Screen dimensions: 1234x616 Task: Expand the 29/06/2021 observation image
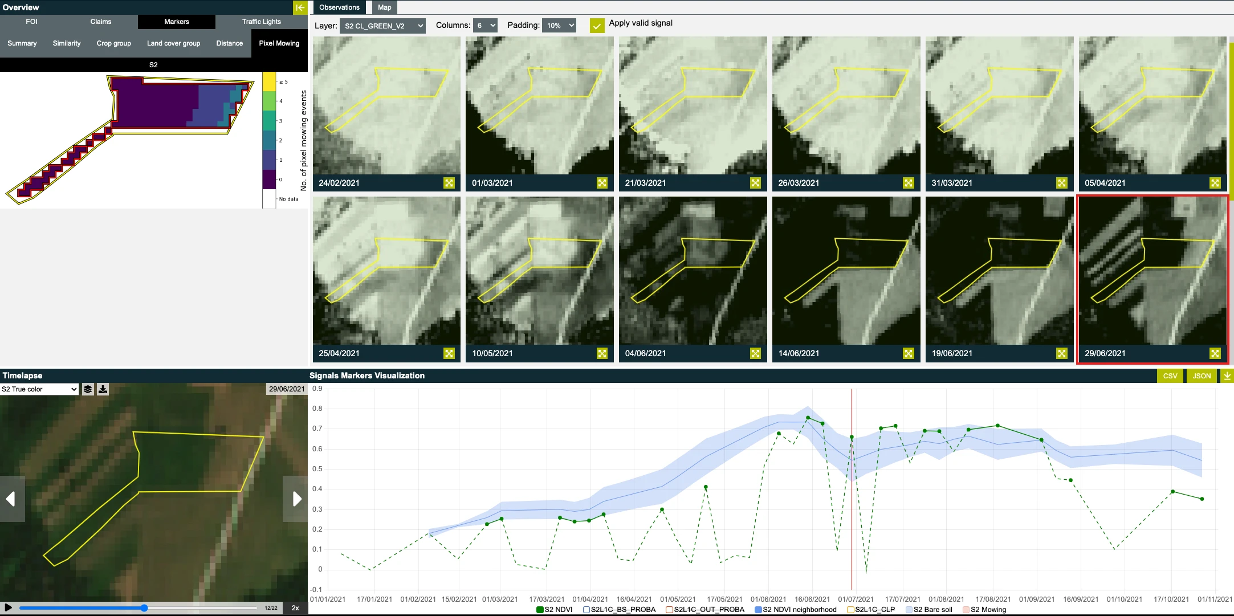tap(1215, 353)
